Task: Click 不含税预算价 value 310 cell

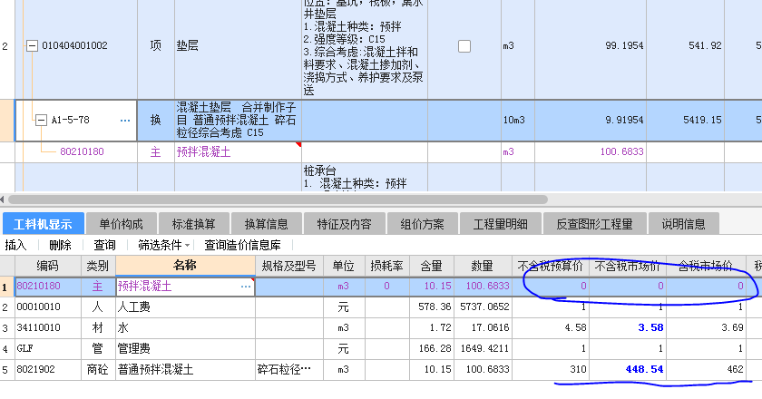Action: [x=550, y=370]
